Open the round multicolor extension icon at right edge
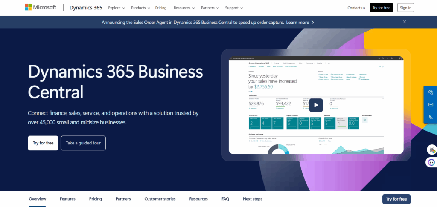Screen dimensions: 437x207 pyautogui.click(x=432, y=150)
